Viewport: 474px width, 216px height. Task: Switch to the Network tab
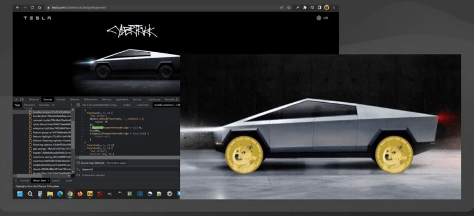coord(74,99)
